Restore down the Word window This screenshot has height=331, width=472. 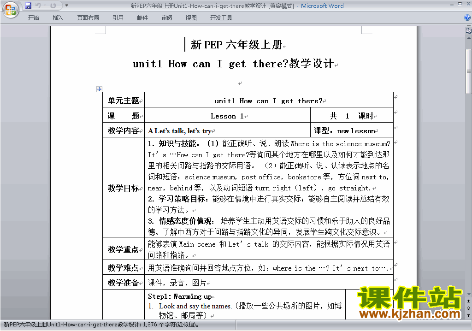coord(460,4)
